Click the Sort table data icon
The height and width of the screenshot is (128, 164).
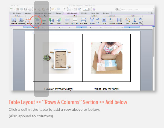click(x=128, y=20)
